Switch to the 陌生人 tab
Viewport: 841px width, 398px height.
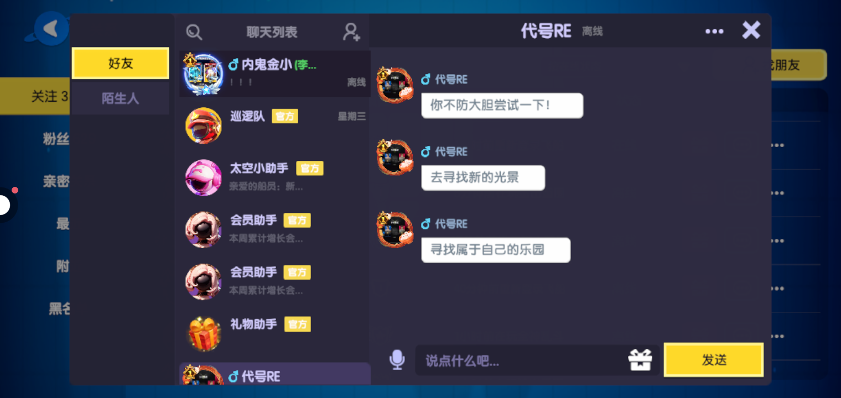pyautogui.click(x=120, y=98)
